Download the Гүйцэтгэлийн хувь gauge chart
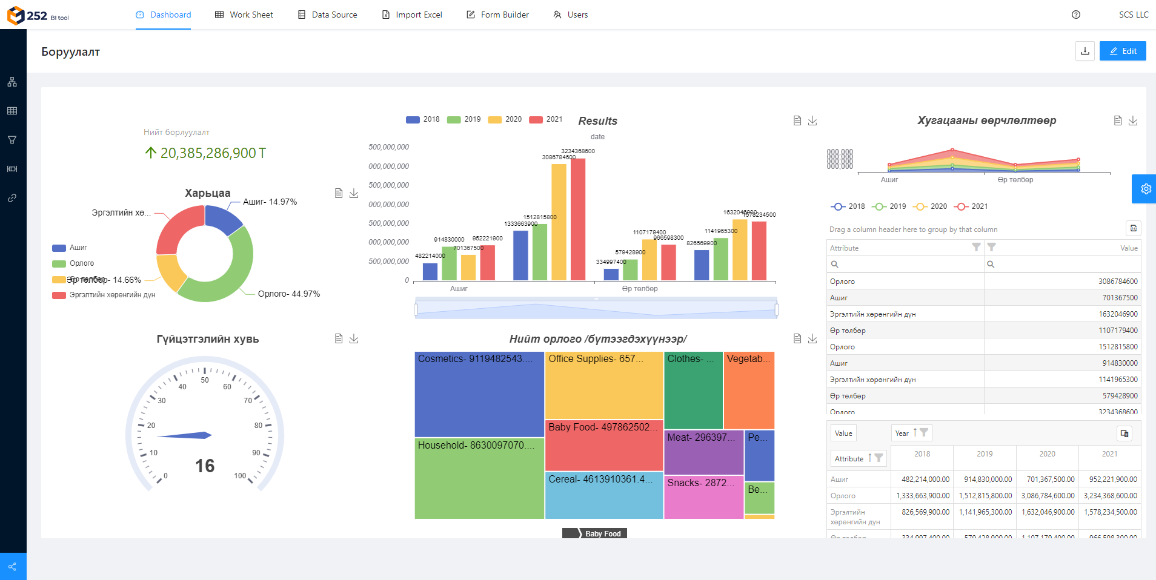The image size is (1156, 580). click(x=354, y=339)
